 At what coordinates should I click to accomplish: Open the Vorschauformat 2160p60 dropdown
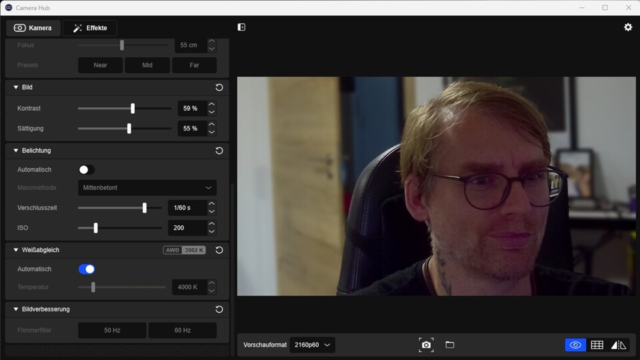coord(312,345)
